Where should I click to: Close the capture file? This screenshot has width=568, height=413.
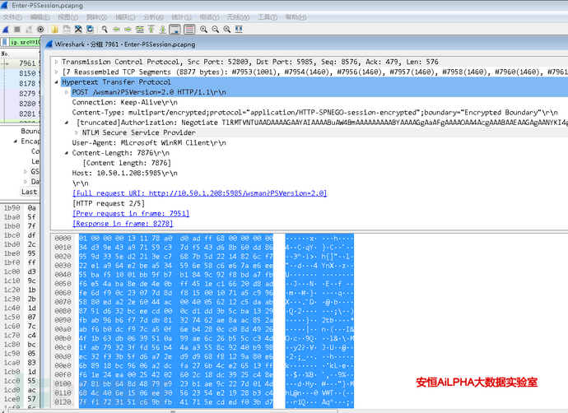pos(78,30)
